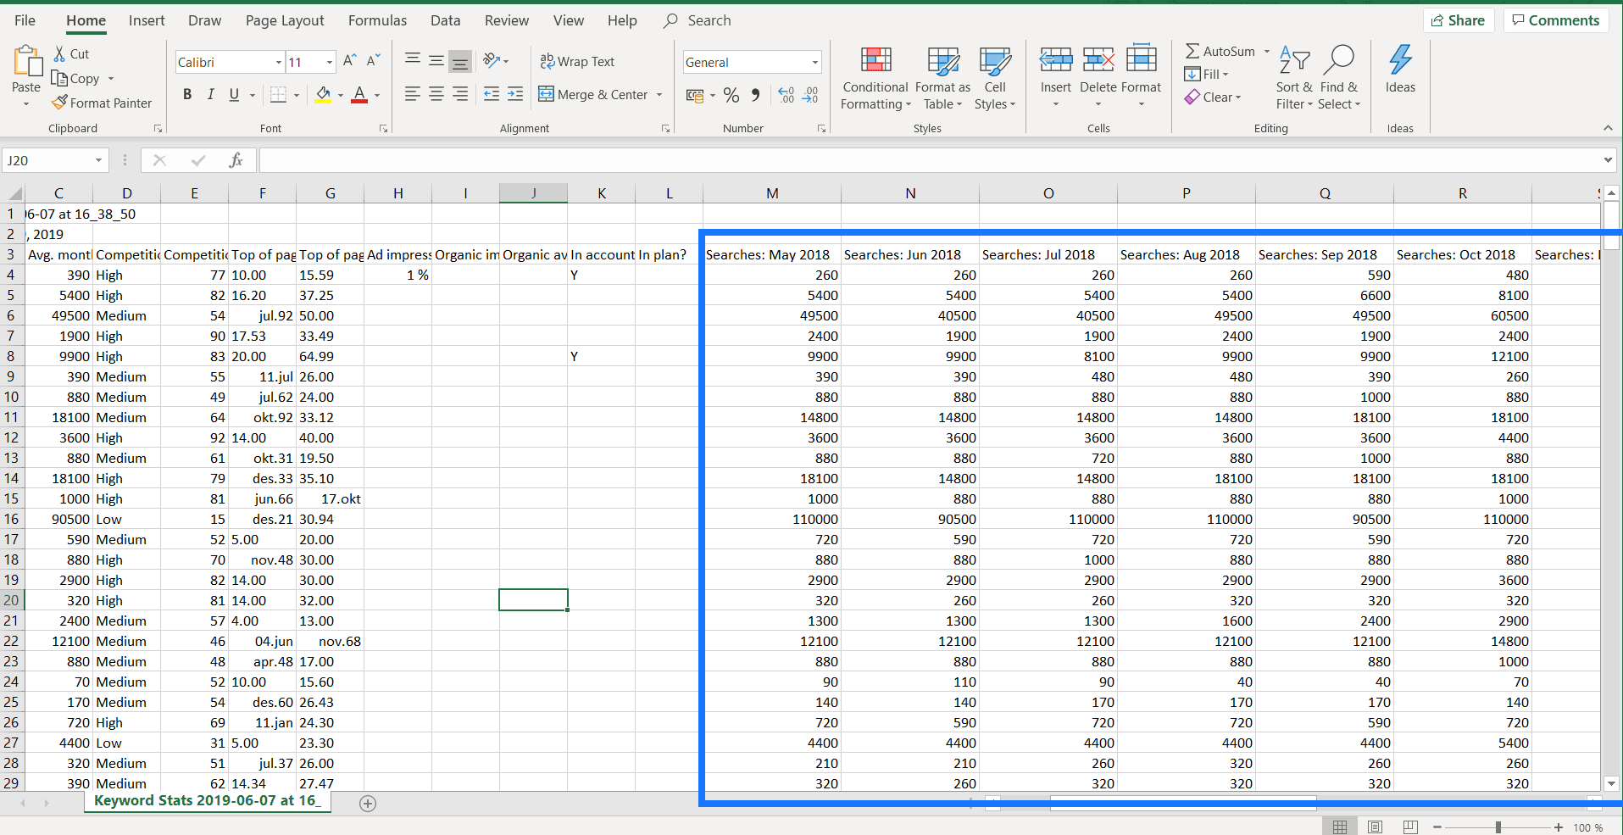Open the Review menu
Viewport: 1623px width, 835px height.
506,19
